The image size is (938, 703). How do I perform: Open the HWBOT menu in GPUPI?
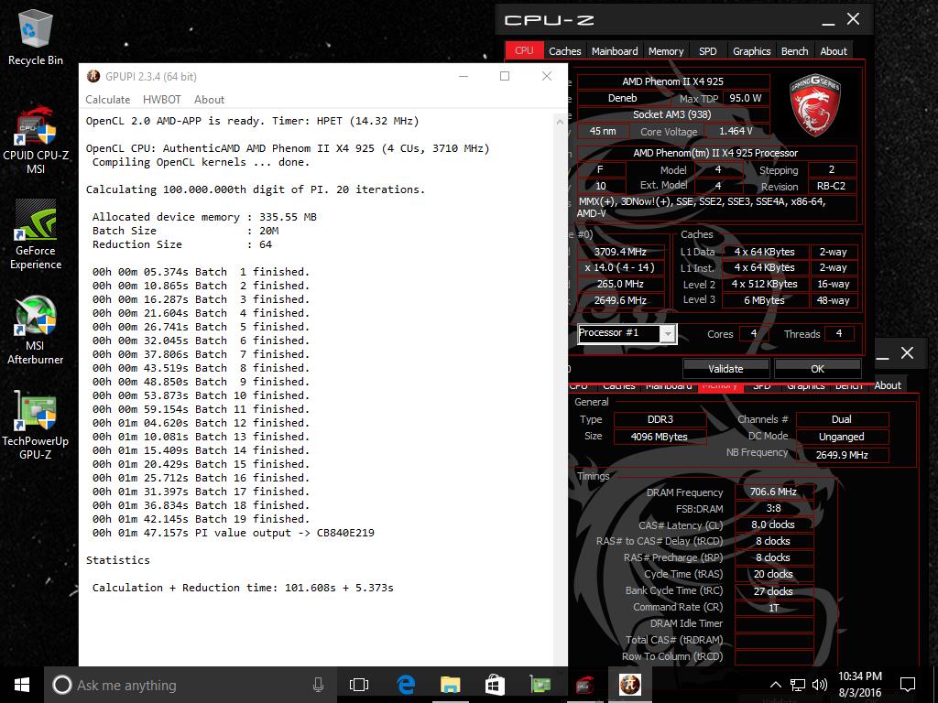pos(161,100)
